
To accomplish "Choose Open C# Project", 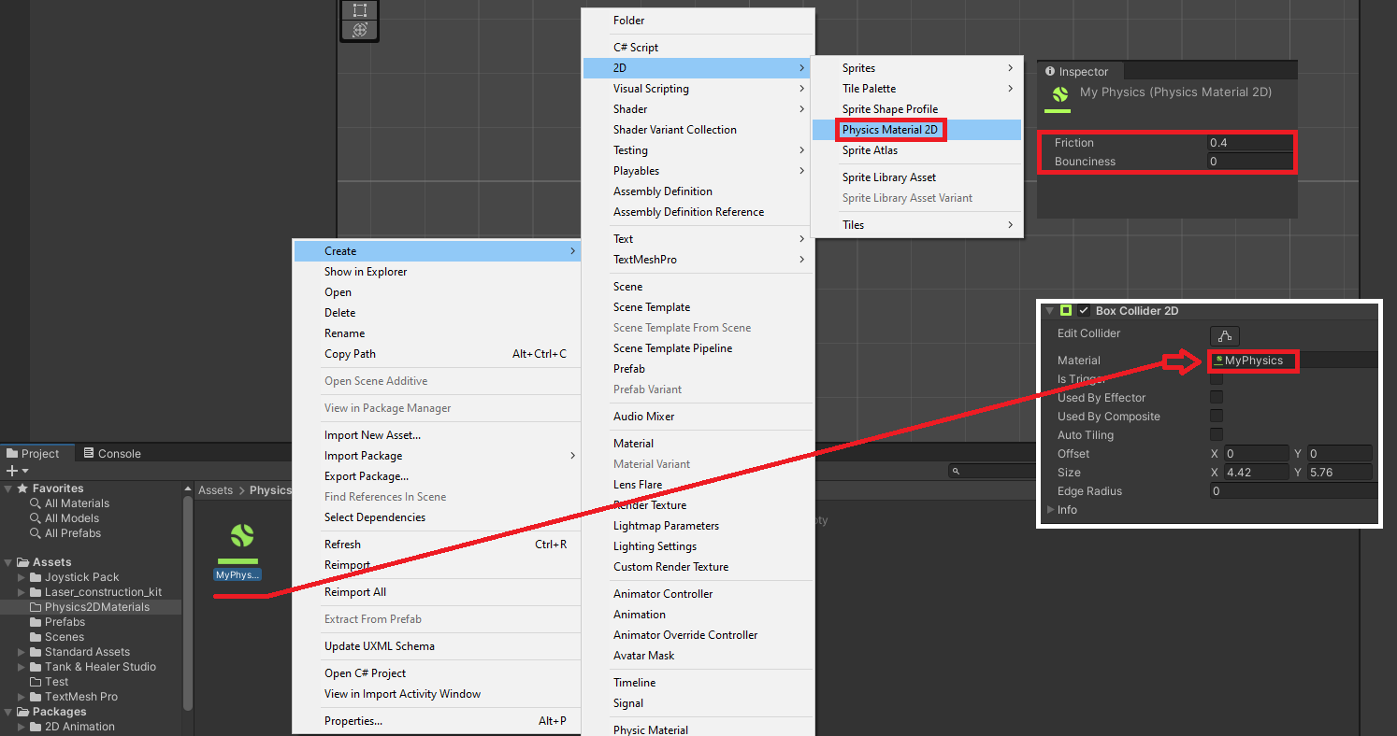I will (437, 673).
